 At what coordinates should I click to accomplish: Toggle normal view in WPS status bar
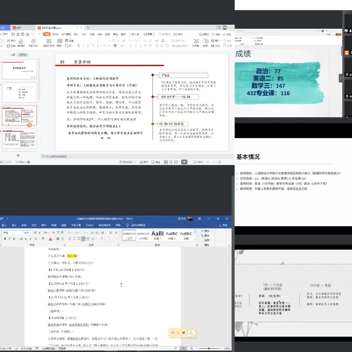point(166,162)
